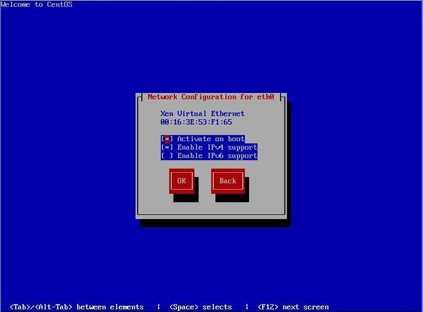
Task: Click 'between elements' footer text
Action: [x=110, y=307]
